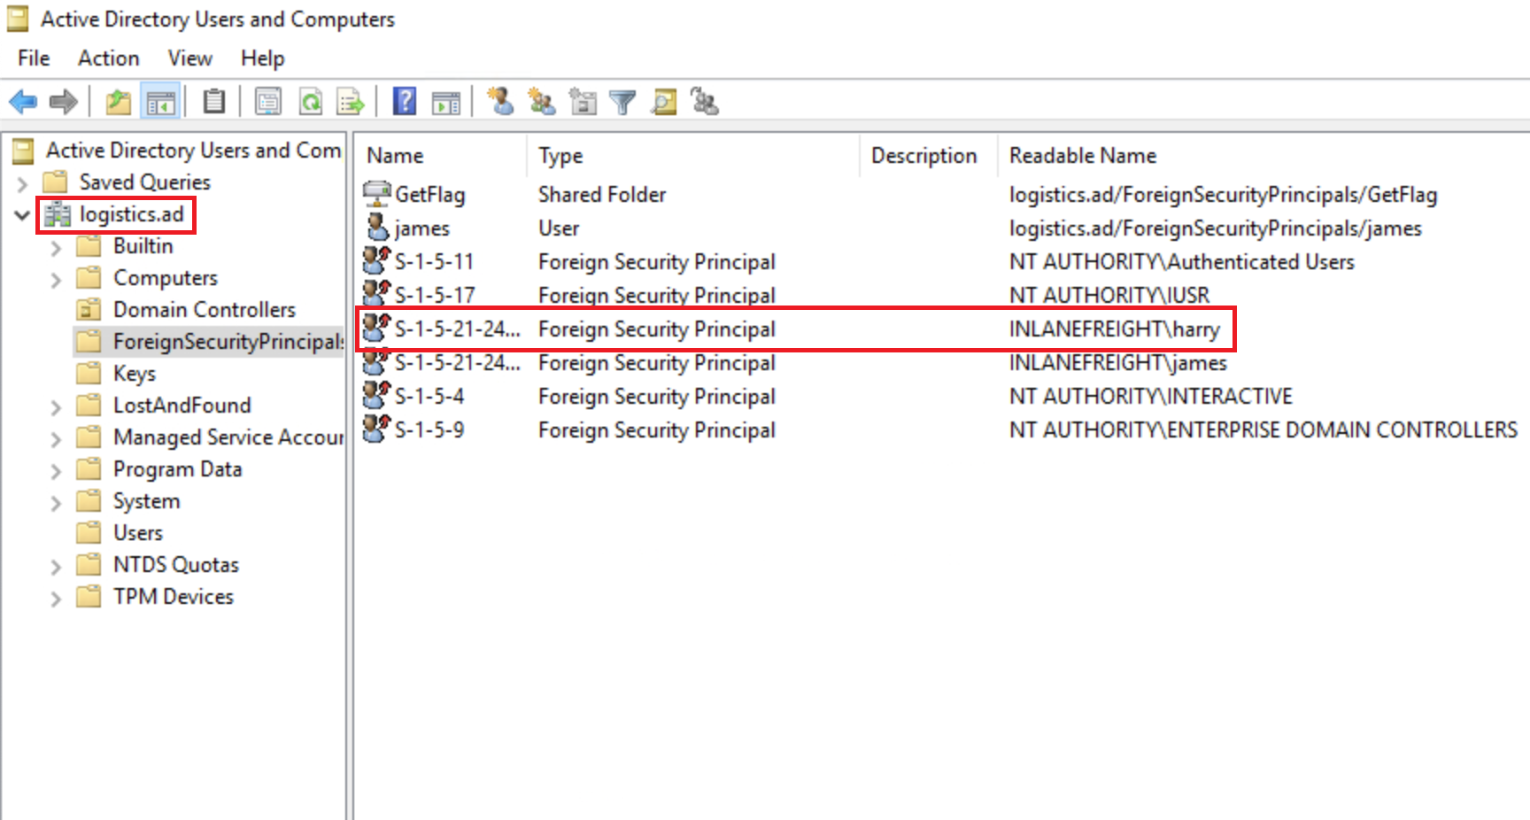This screenshot has height=820, width=1530.
Task: Collapse the logistics.ad domain node
Action: point(23,214)
